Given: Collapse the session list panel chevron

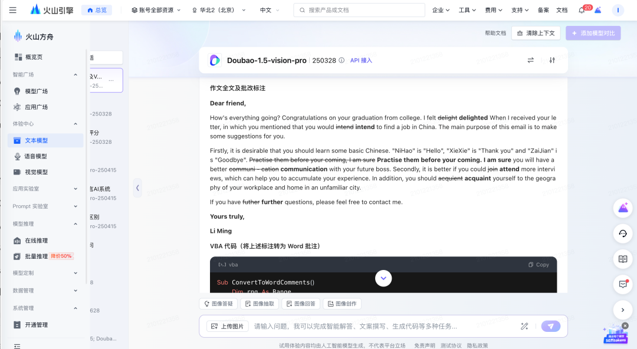Looking at the screenshot, I should [137, 187].
